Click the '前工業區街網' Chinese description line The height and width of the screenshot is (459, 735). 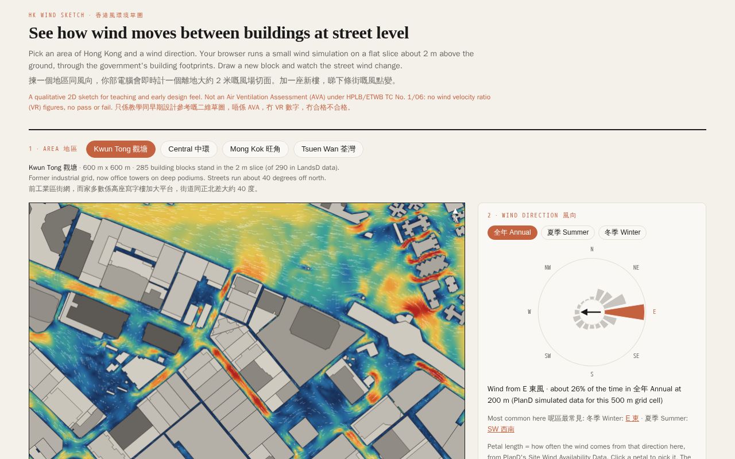pyautogui.click(x=145, y=189)
